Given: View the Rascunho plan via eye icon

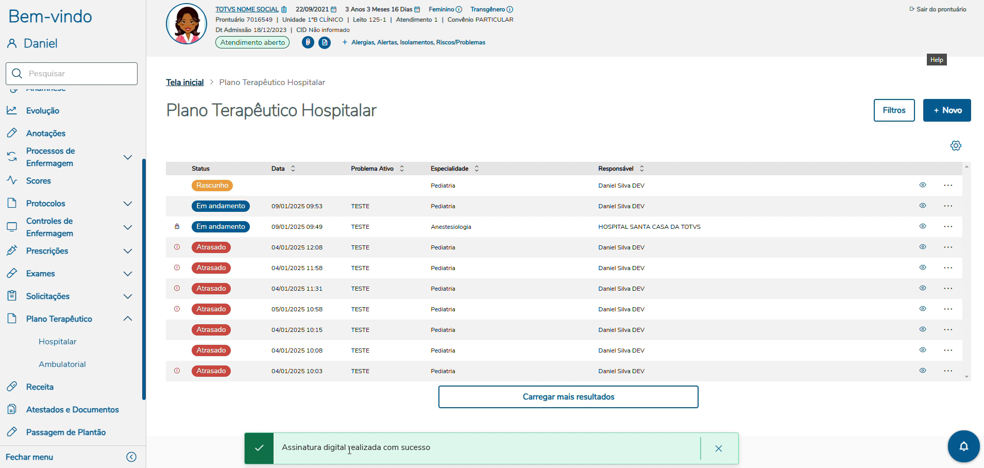Looking at the screenshot, I should [923, 185].
